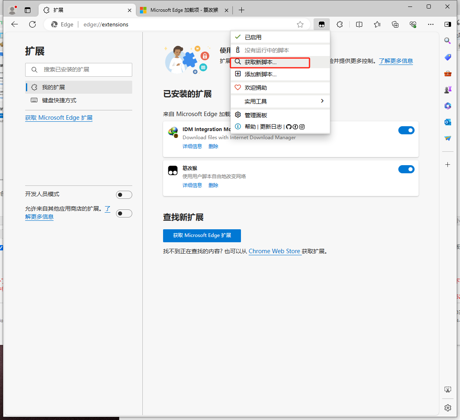This screenshot has width=460, height=420.
Task: Click the 获取 Microsoft Edge 扩展 blue button
Action: tap(202, 236)
